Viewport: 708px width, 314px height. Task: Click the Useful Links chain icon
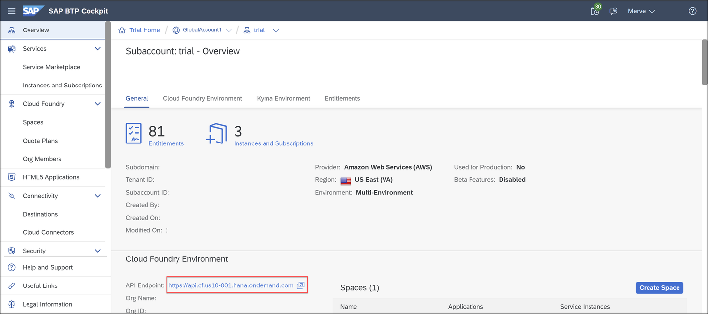pos(12,285)
